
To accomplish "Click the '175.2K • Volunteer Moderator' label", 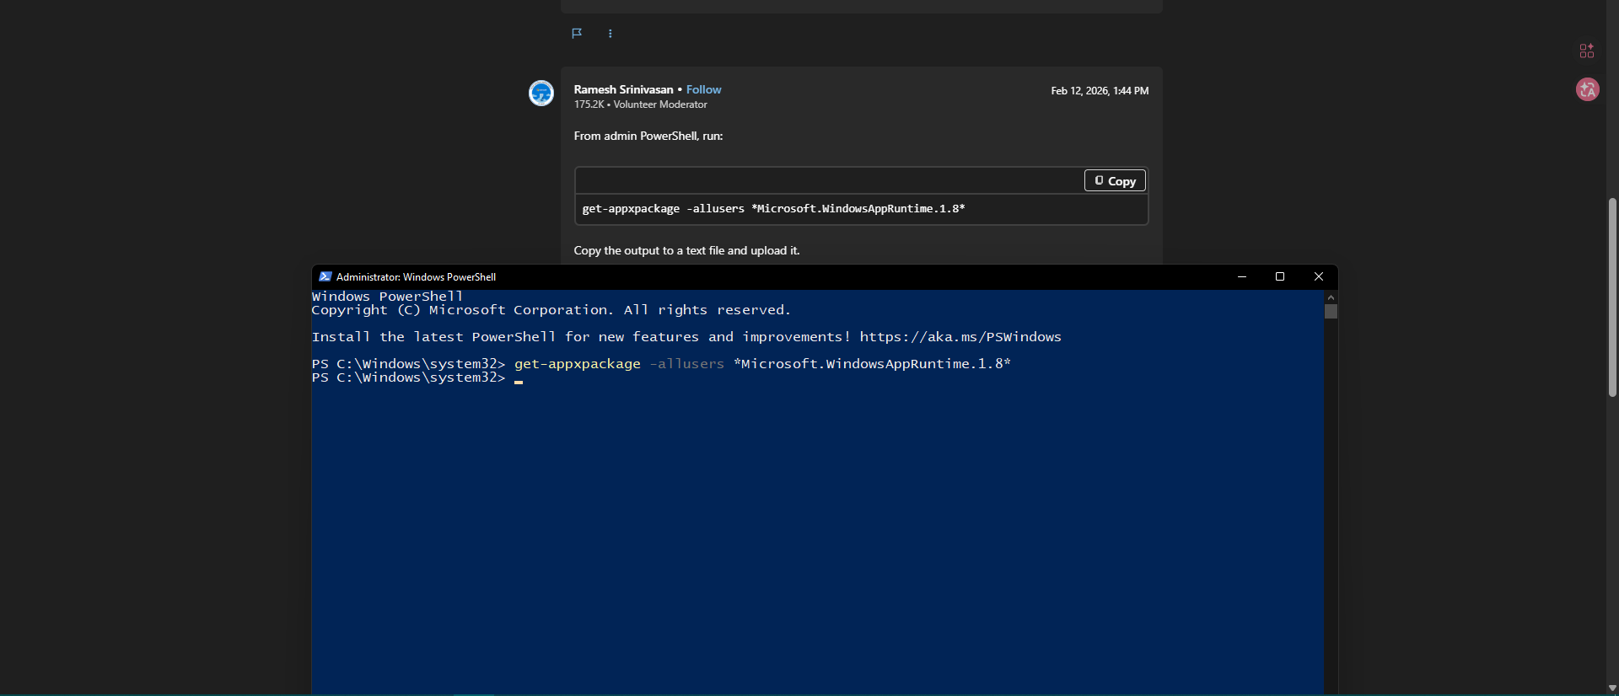I will [x=641, y=104].
